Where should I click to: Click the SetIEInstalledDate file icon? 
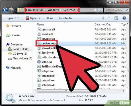[x=39, y=66]
